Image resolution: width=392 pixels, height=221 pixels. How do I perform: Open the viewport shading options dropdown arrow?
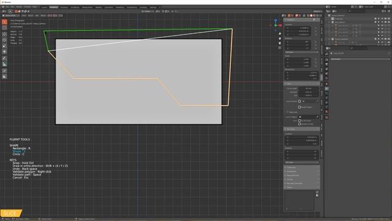tap(320, 15)
